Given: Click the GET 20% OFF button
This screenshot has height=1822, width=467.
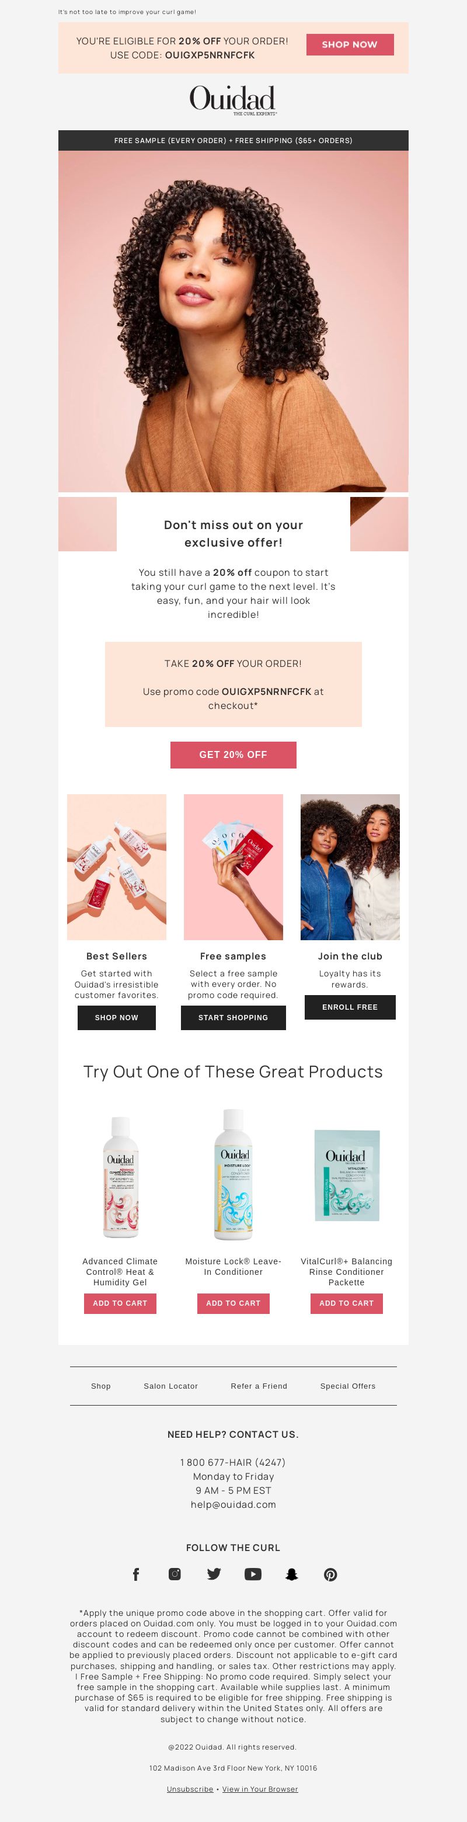Looking at the screenshot, I should point(233,754).
